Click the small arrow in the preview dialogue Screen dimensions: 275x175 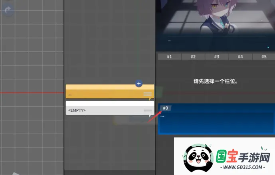pos(268,47)
